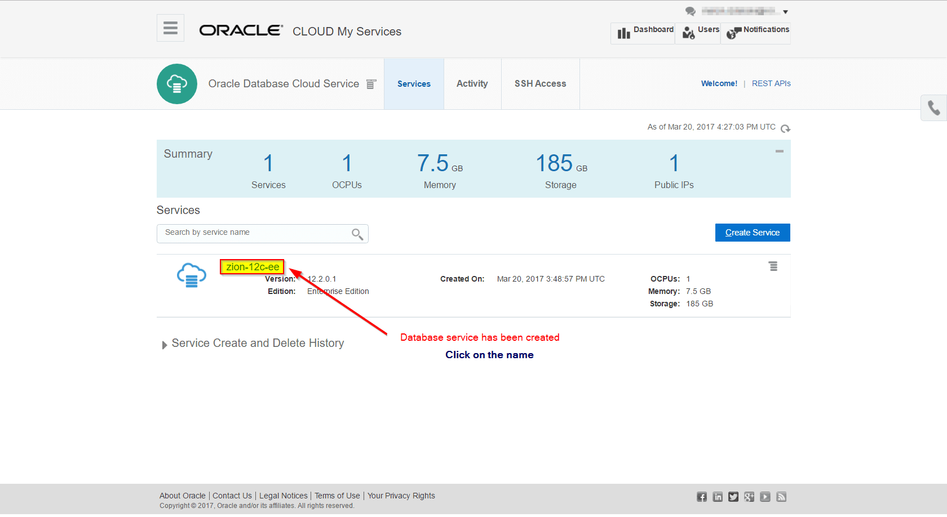This screenshot has height=517, width=947.
Task: Click the Oracle logo
Action: 241,30
